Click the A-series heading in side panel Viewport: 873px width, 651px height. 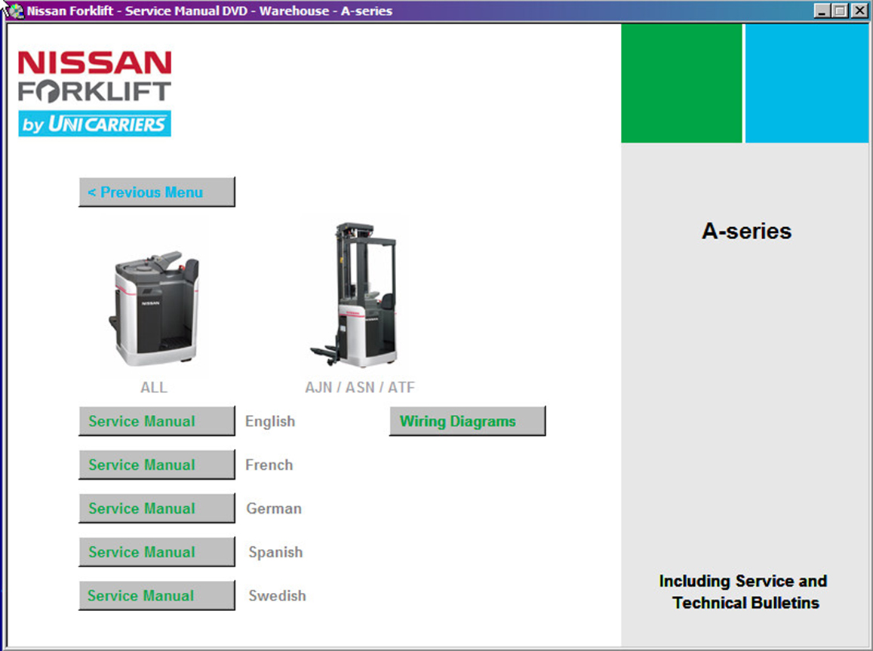(746, 231)
